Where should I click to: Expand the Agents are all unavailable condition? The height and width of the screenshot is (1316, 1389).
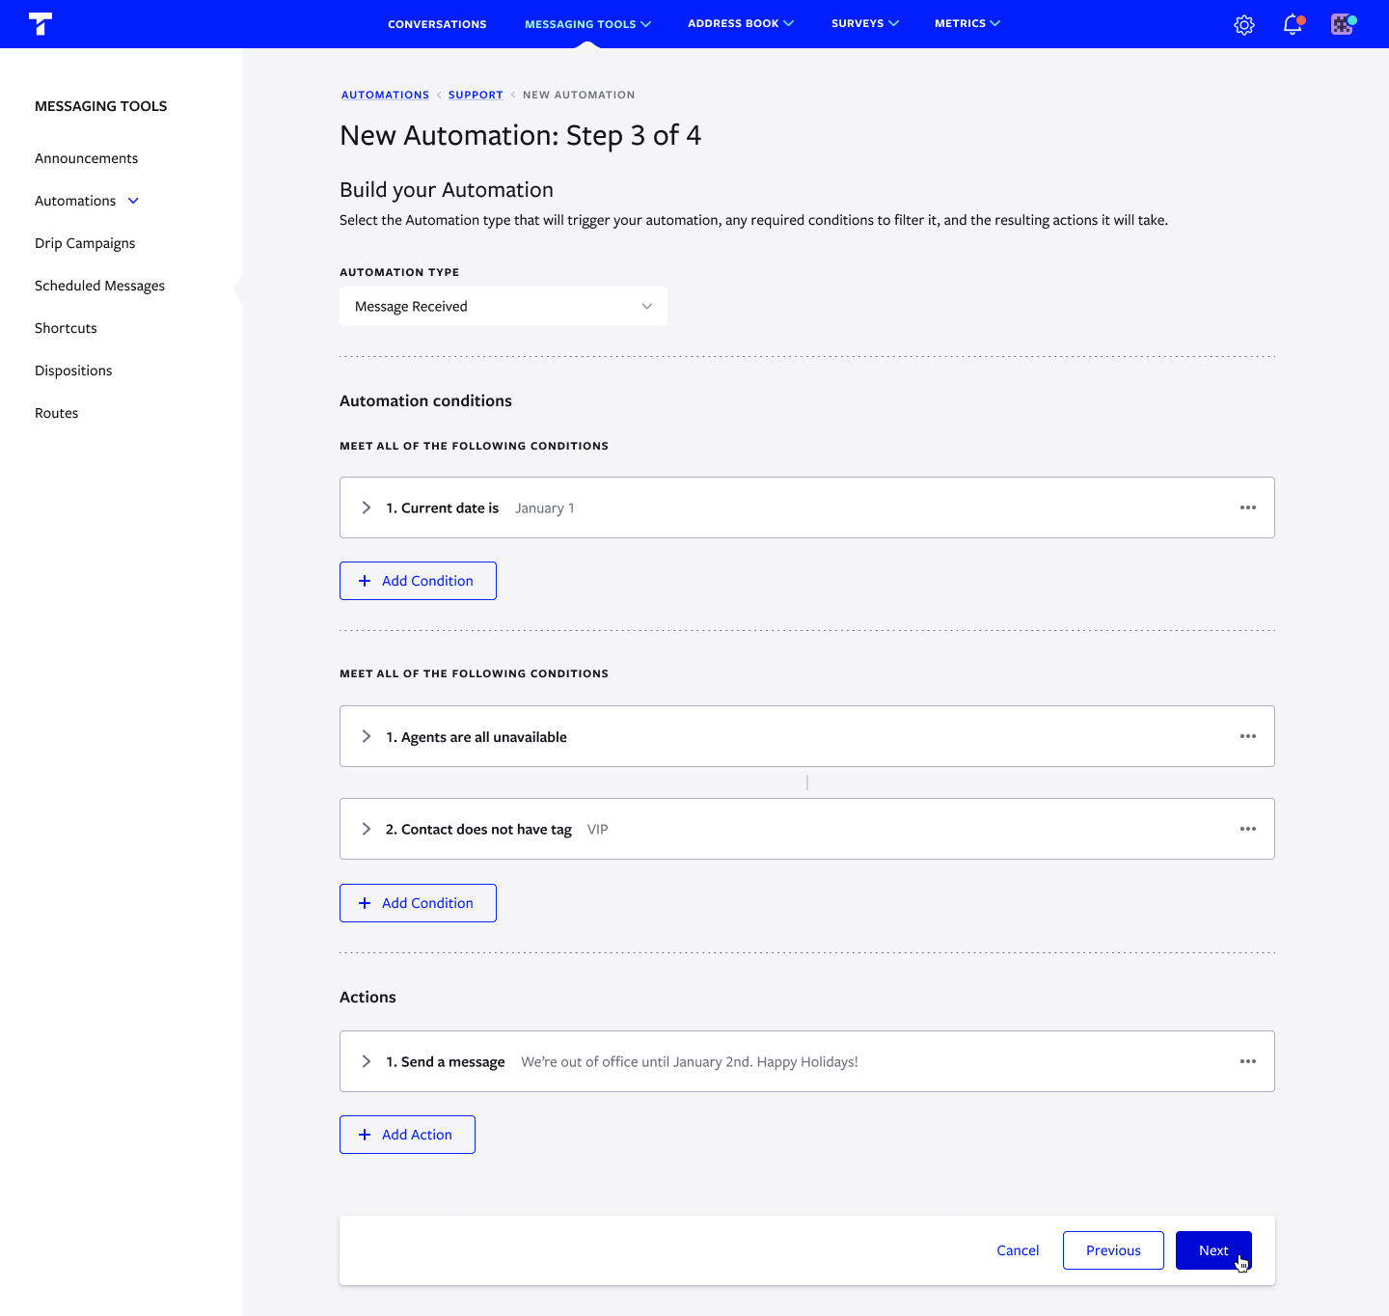click(366, 736)
